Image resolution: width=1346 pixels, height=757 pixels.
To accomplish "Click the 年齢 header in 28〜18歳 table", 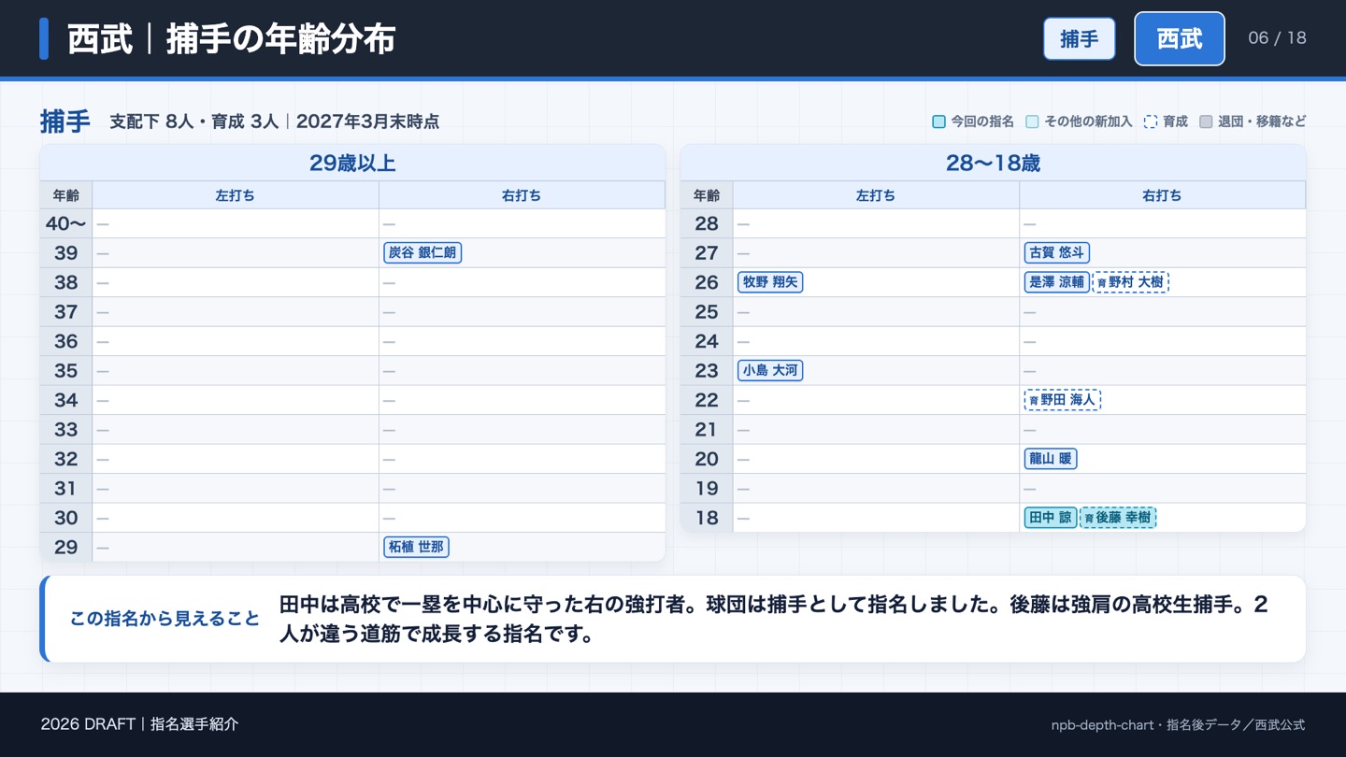I will point(707,195).
